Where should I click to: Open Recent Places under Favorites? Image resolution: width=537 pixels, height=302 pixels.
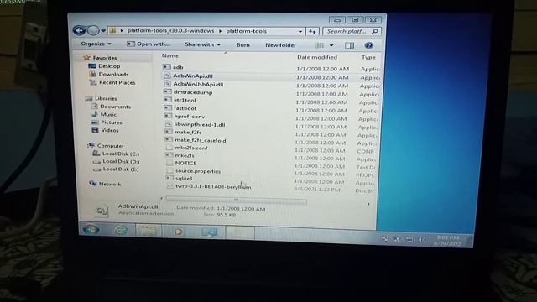coord(112,82)
